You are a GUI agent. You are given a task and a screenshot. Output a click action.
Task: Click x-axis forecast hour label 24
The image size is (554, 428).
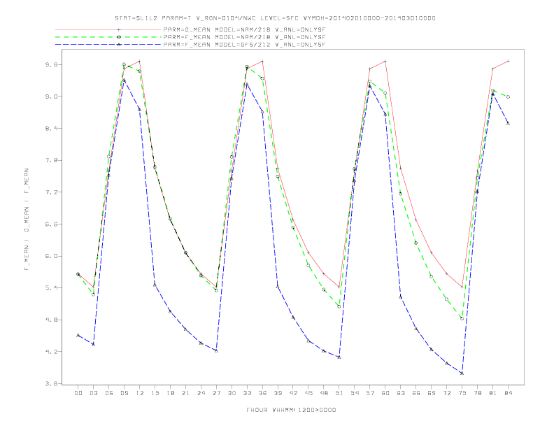[x=201, y=393]
